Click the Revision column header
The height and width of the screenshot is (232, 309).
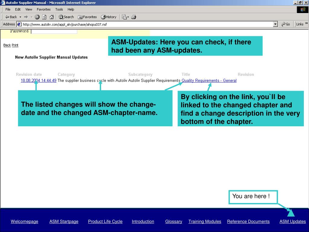246,74
